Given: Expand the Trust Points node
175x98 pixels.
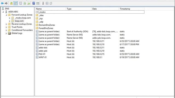Looking at the screenshot, I should (x=6, y=27).
